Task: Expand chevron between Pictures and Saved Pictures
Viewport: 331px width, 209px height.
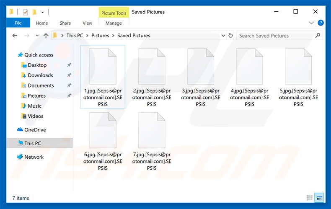Action: 113,36
